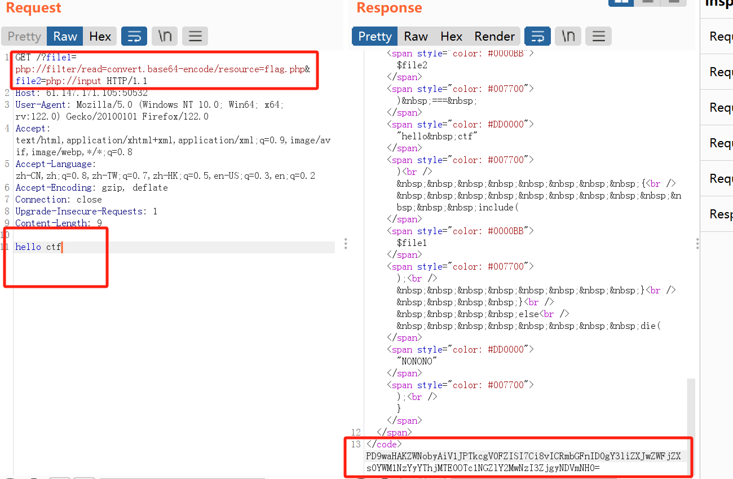This screenshot has width=733, height=479.
Task: Click 'color: #DD0000' span above NONONO
Action: (x=460, y=349)
